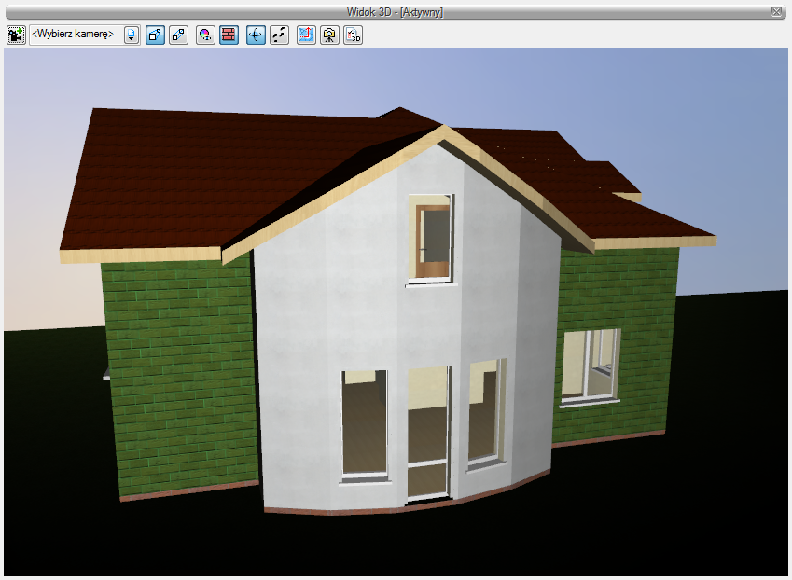Click the color wheel view icon

tap(205, 35)
